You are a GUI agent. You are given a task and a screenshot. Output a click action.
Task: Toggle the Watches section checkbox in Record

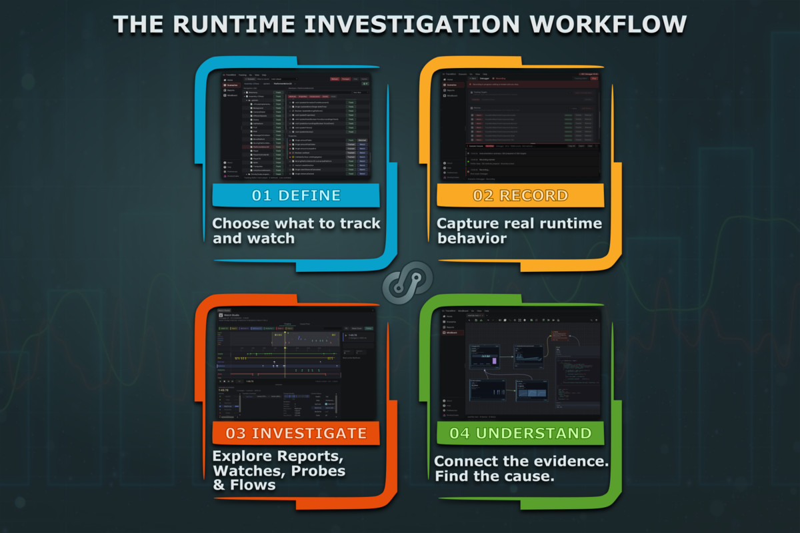click(471, 108)
